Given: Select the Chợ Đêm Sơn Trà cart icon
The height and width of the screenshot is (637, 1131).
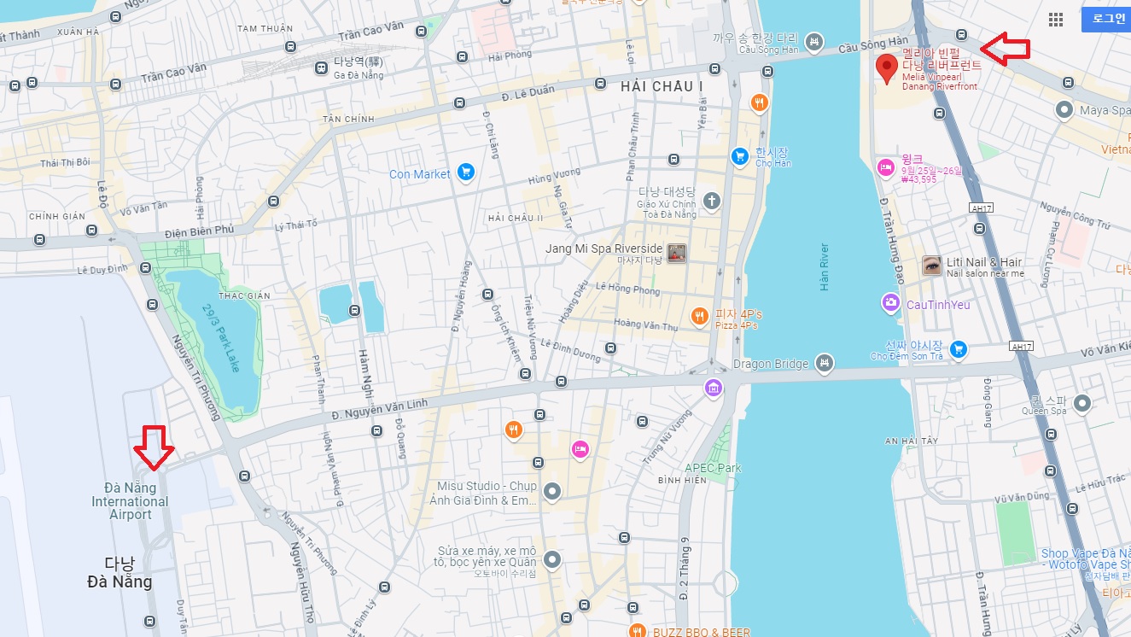Looking at the screenshot, I should (x=958, y=348).
